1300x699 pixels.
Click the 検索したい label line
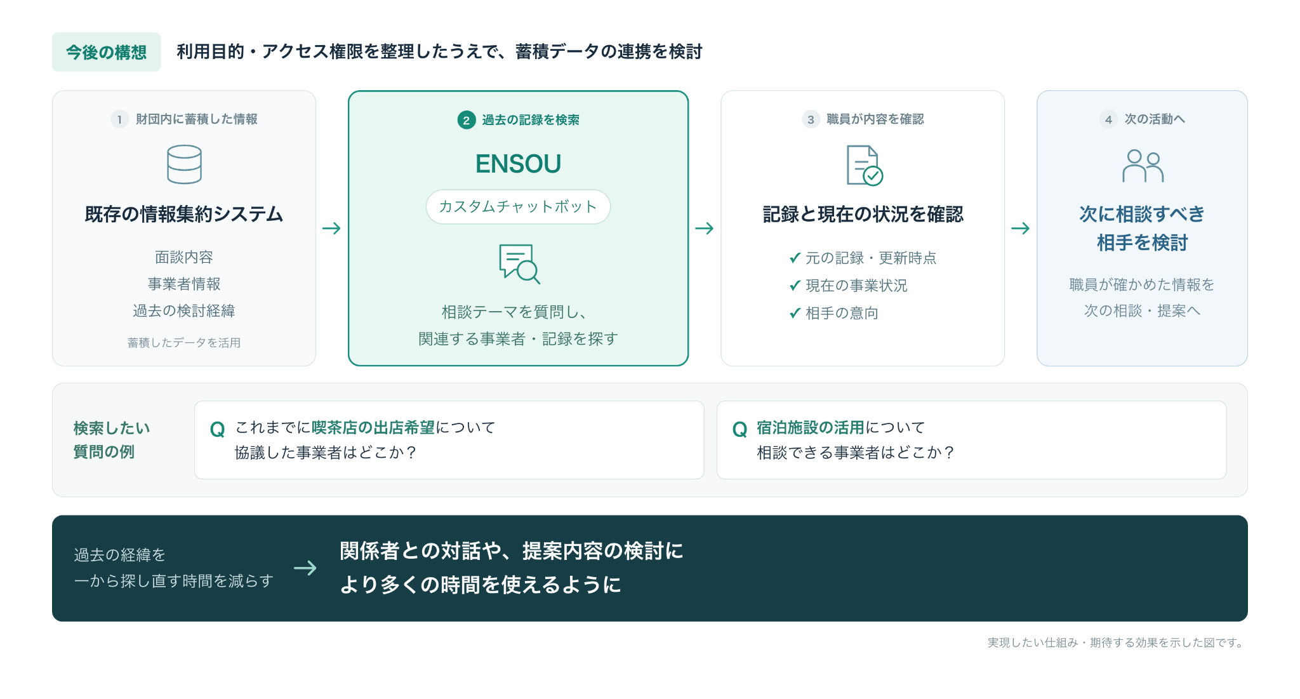click(x=112, y=428)
